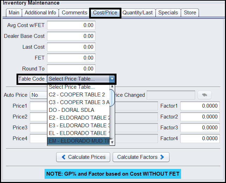Focus the Dealer Base Cost field

[71, 36]
